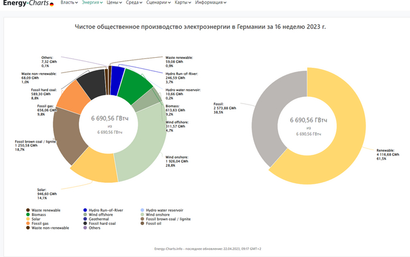The height and width of the screenshot is (257, 410).
Task: Toggle Fossil hard coal legend marker
Action: point(86,223)
